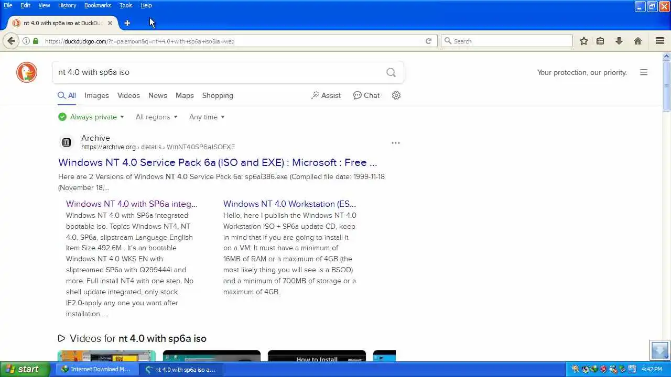
Task: Click the green padlock security icon
Action: pos(36,41)
